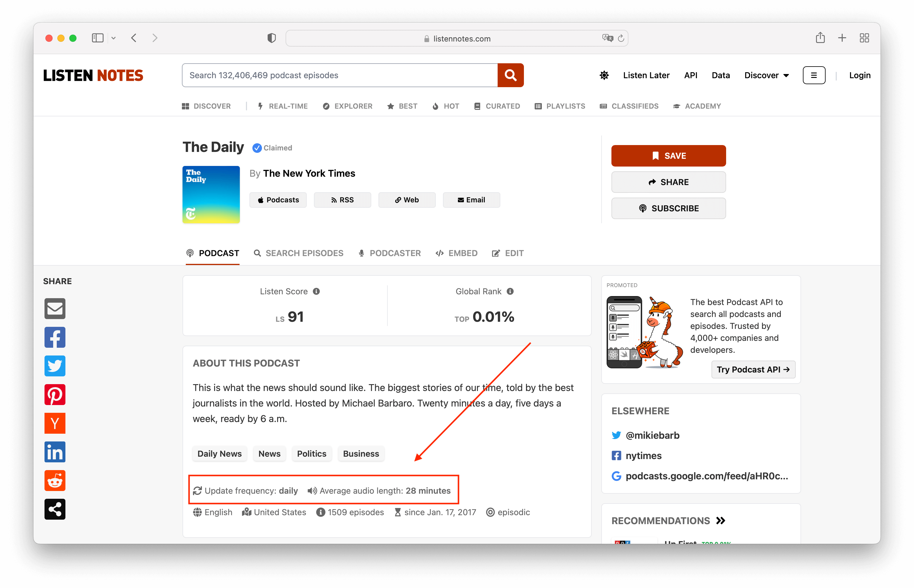The width and height of the screenshot is (914, 588).
Task: Open Explorer in the nav bar
Action: [347, 106]
